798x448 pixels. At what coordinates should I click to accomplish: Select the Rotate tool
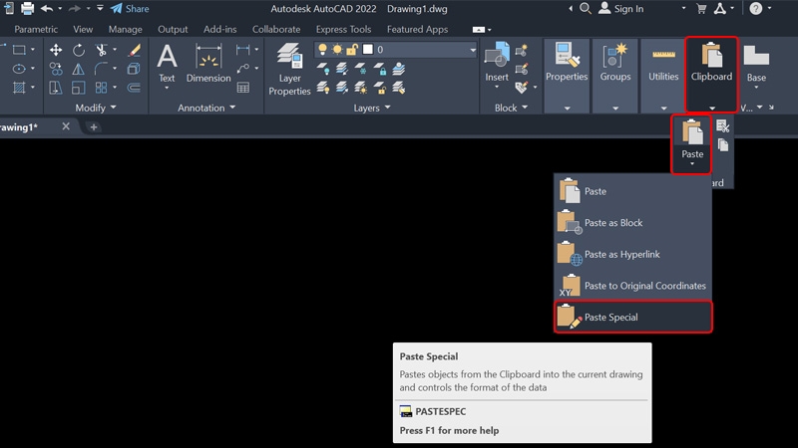pos(79,50)
